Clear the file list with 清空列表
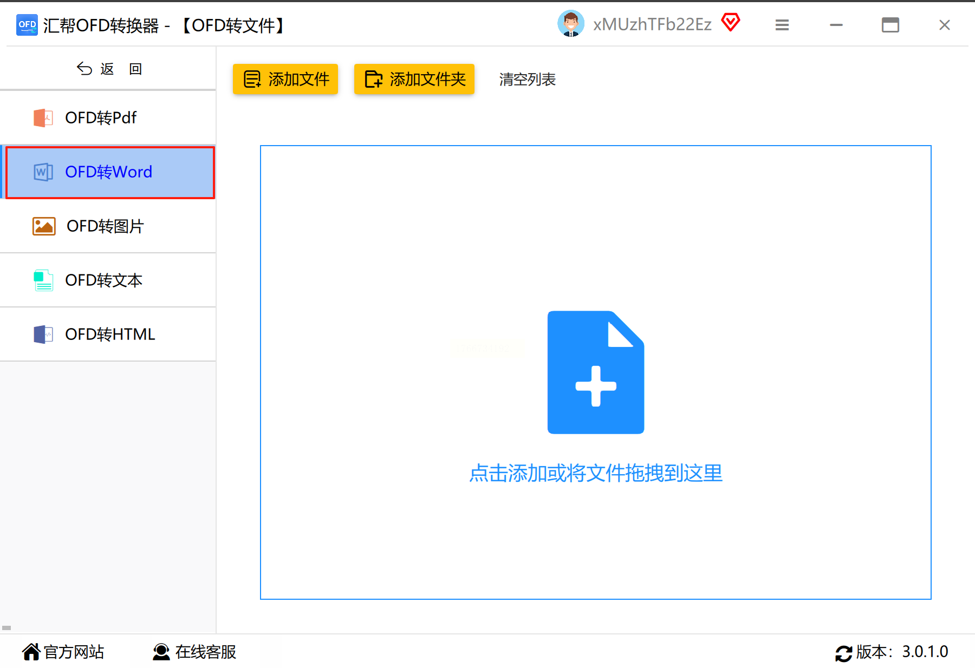The image size is (975, 668). pyautogui.click(x=527, y=80)
